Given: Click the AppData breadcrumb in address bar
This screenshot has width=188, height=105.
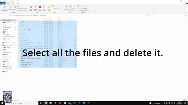Looking at the screenshot, I should coord(28,15).
